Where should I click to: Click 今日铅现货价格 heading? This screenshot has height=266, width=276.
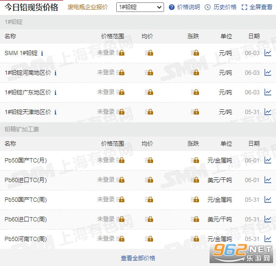(x=32, y=7)
